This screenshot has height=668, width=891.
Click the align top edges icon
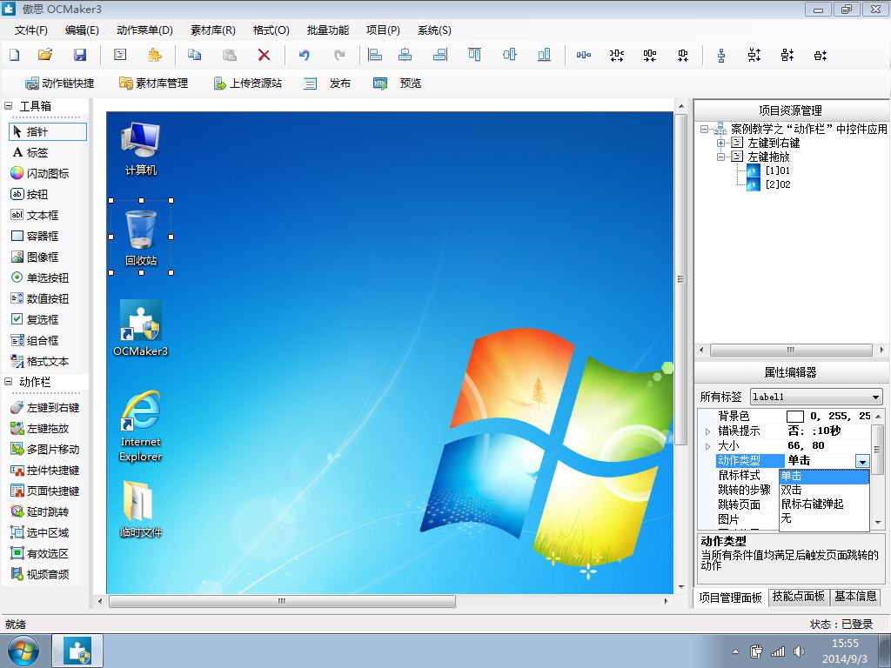(x=474, y=55)
